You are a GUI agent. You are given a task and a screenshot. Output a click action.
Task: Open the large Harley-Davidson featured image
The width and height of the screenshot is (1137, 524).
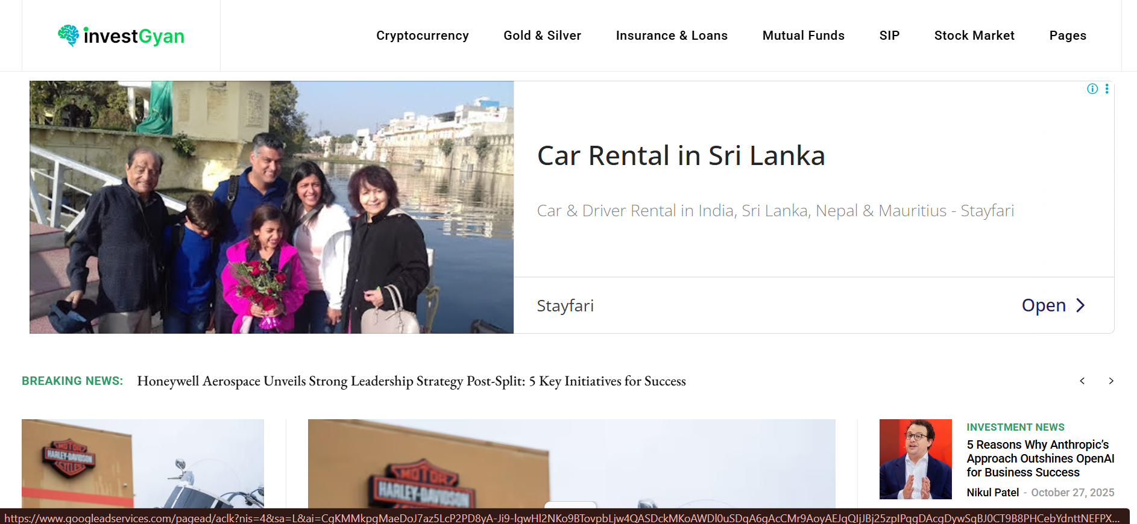(571, 463)
